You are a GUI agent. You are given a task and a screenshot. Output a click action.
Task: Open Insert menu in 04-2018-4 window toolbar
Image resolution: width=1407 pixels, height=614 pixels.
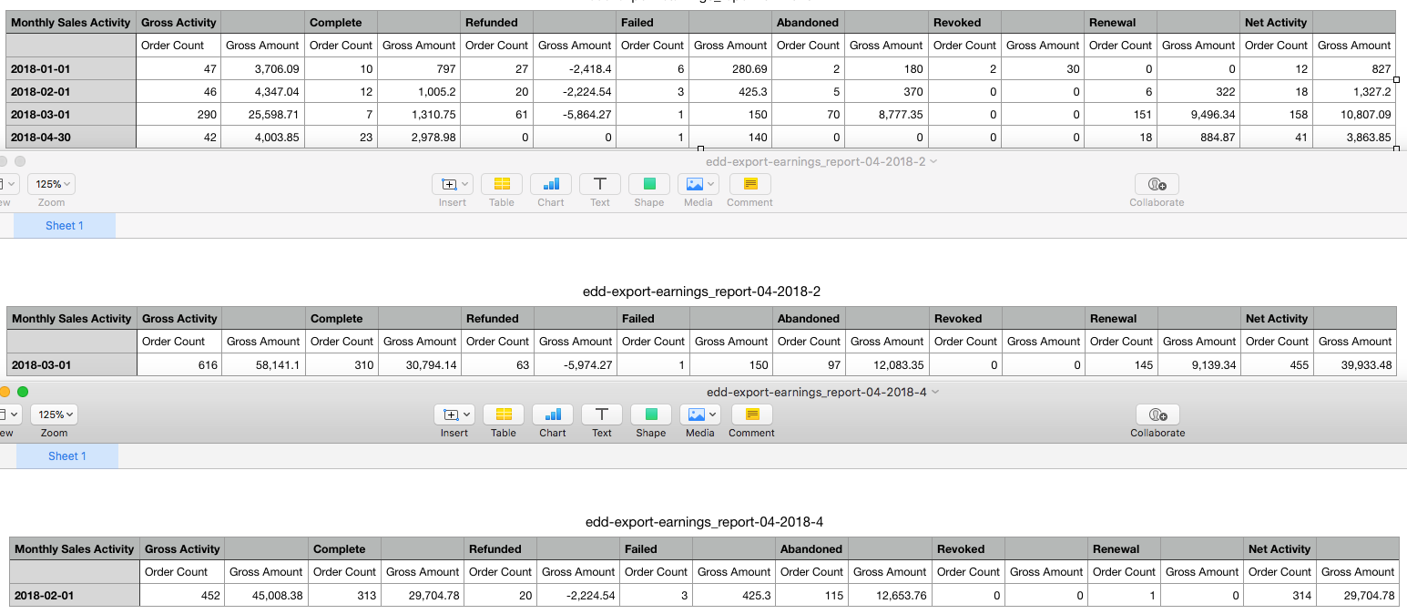[454, 414]
